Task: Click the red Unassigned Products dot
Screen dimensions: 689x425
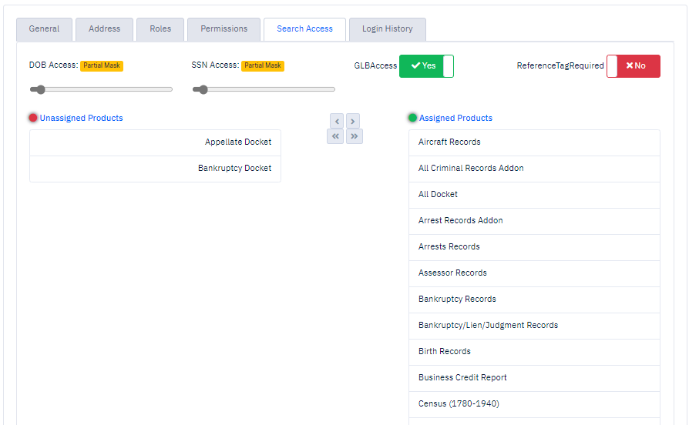Action: [33, 118]
